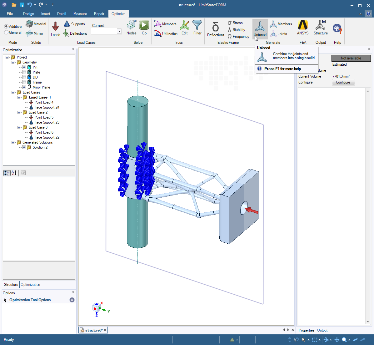Open file with the folder icon
This screenshot has width=374, height=345.
click(x=14, y=5)
